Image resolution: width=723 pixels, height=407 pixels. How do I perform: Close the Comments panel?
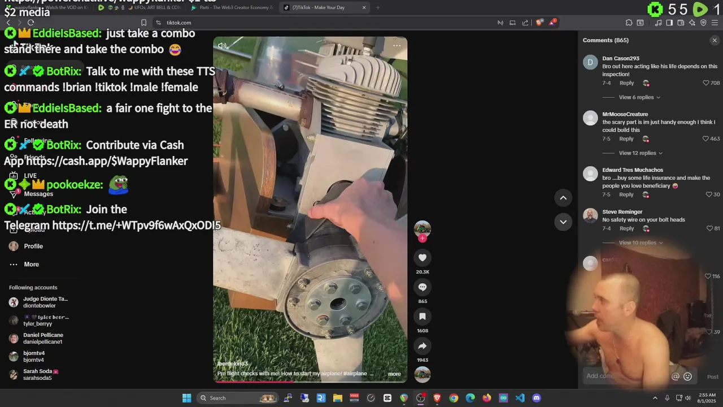pos(715,40)
